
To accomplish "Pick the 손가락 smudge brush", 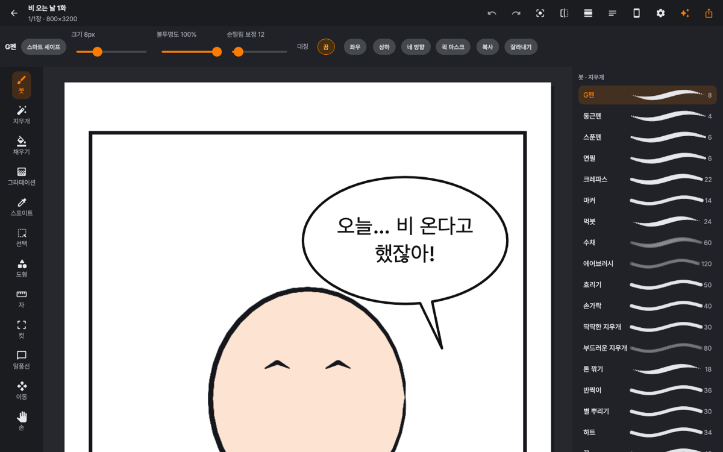I will click(648, 306).
